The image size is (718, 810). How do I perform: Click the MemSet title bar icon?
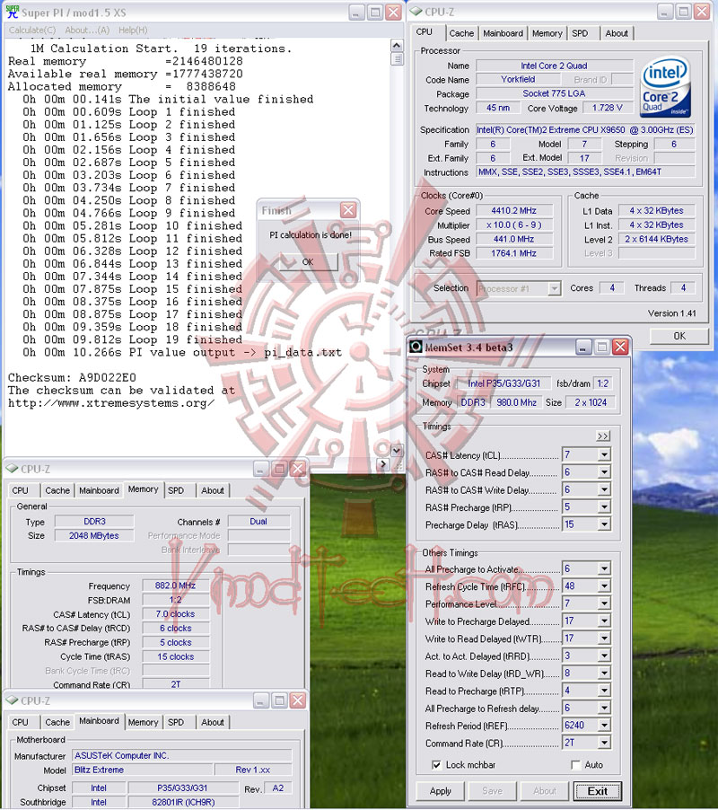(416, 347)
